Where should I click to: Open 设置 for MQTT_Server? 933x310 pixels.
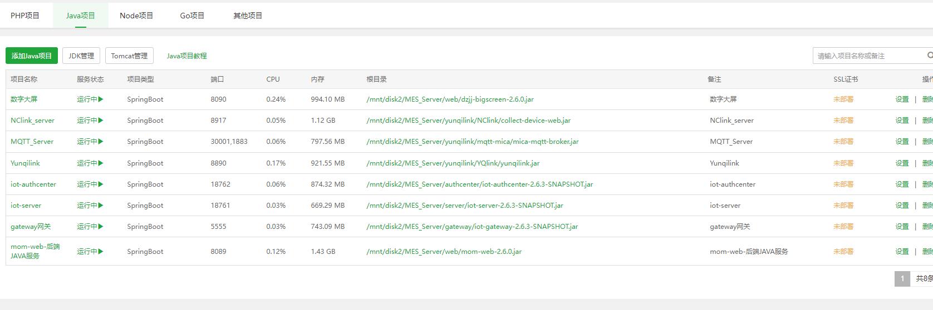coord(902,141)
